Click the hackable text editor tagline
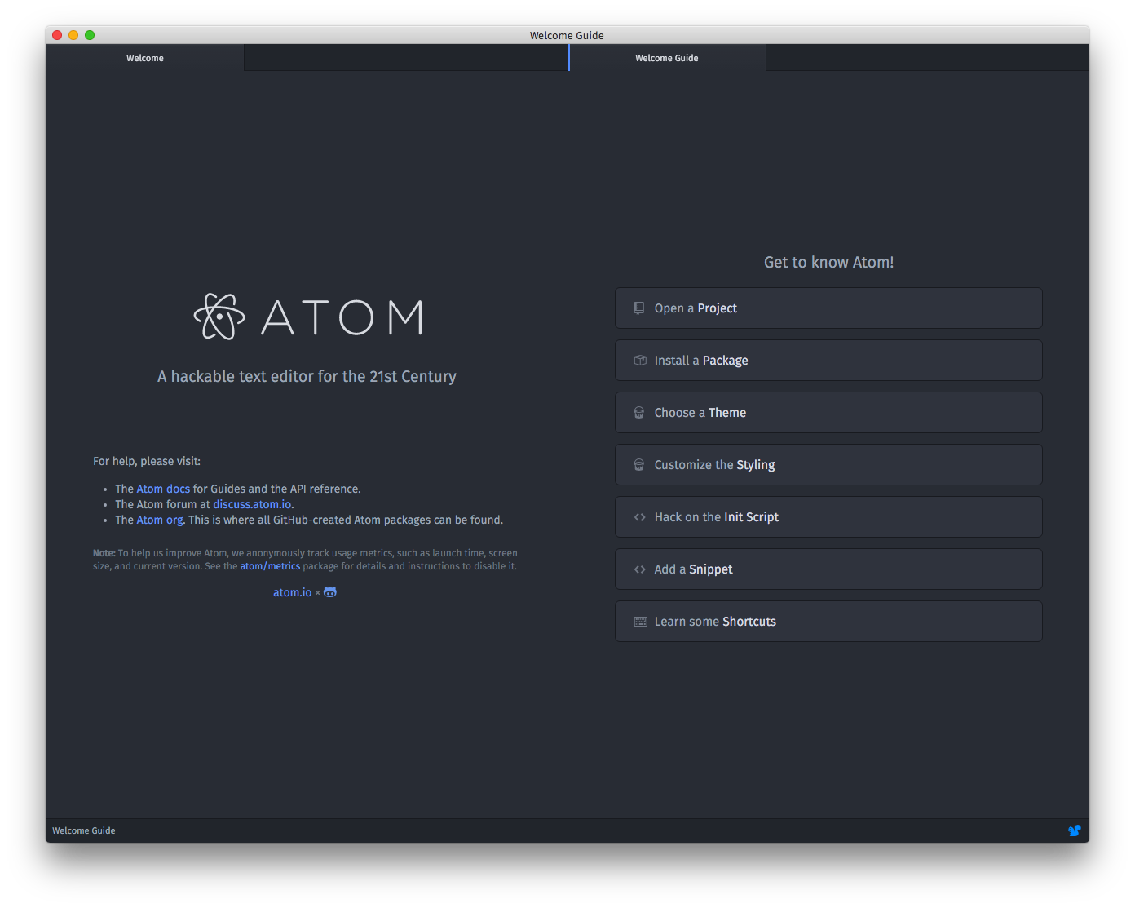Viewport: 1135px width, 908px height. pos(307,376)
